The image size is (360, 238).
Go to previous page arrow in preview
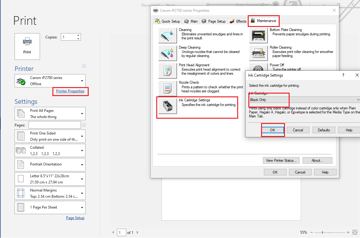point(113,232)
